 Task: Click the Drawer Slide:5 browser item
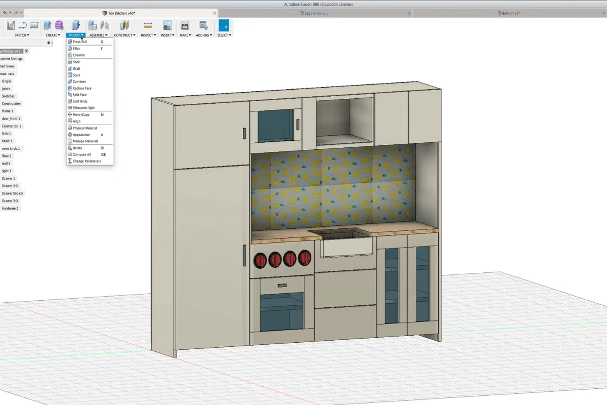click(12, 193)
